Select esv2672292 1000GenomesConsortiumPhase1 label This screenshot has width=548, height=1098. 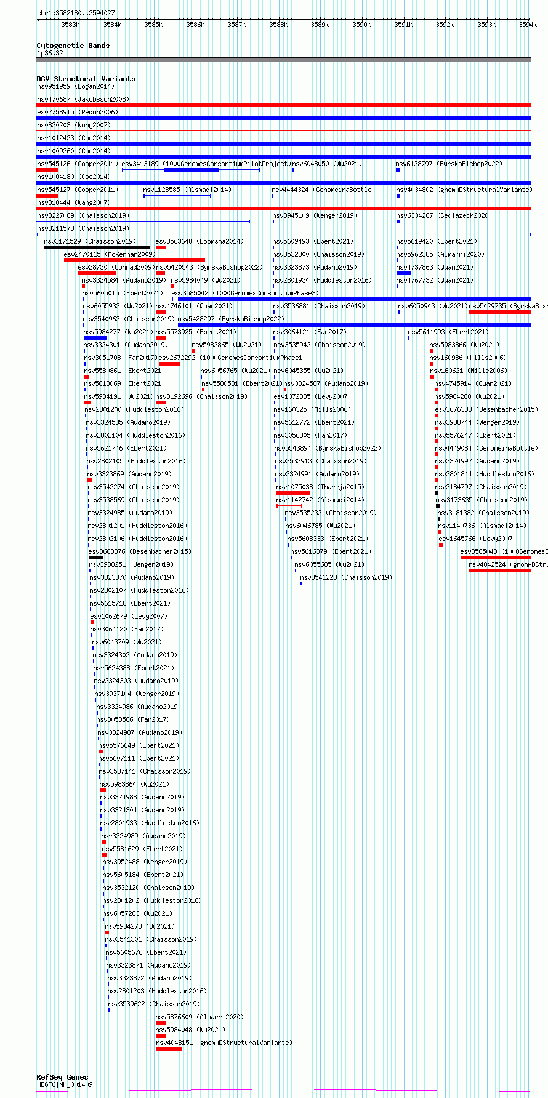coord(233,358)
